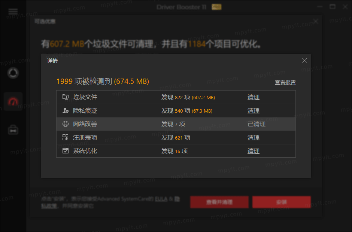352x232 pixels.
Task: Click the 已清理 status for 网络改善
Action: click(x=257, y=124)
